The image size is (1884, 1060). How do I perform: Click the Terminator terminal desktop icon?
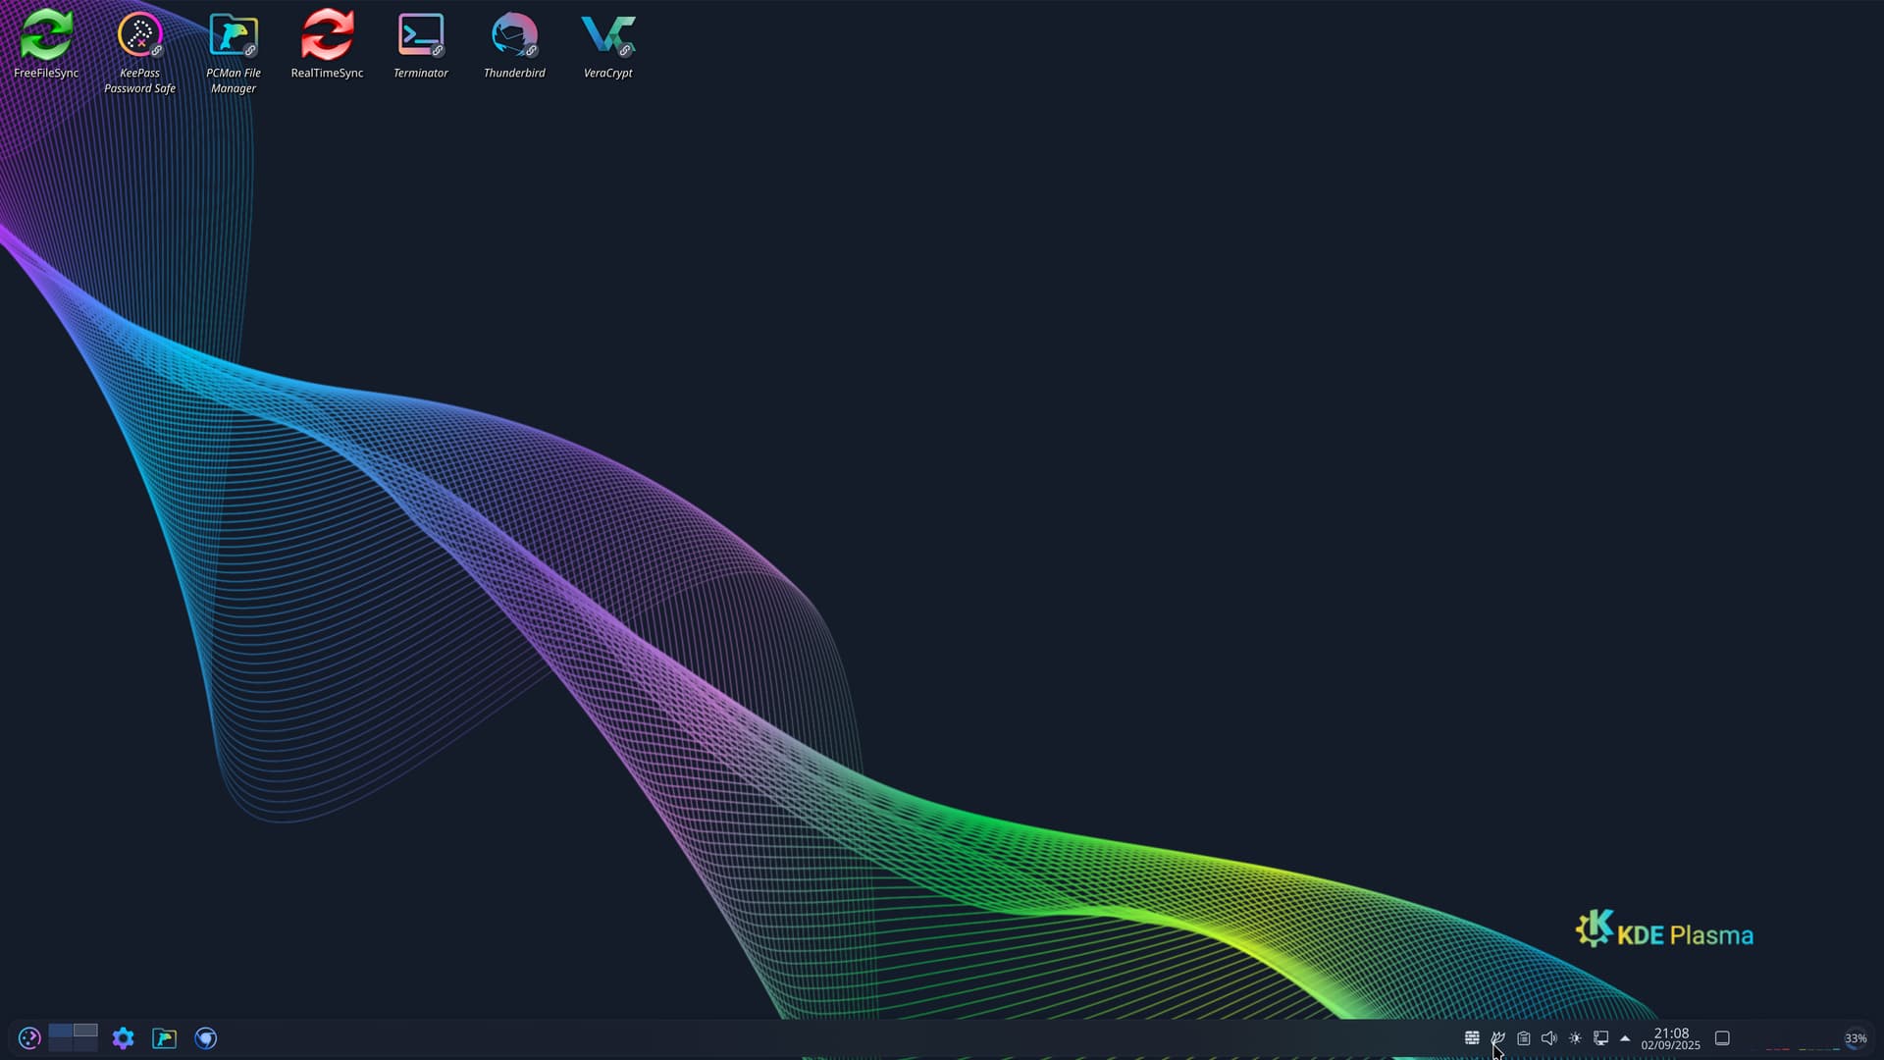pos(421,36)
